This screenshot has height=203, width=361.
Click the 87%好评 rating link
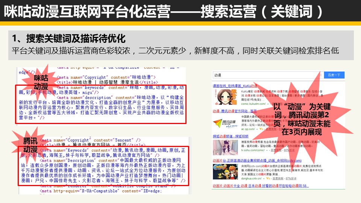tap(291, 178)
